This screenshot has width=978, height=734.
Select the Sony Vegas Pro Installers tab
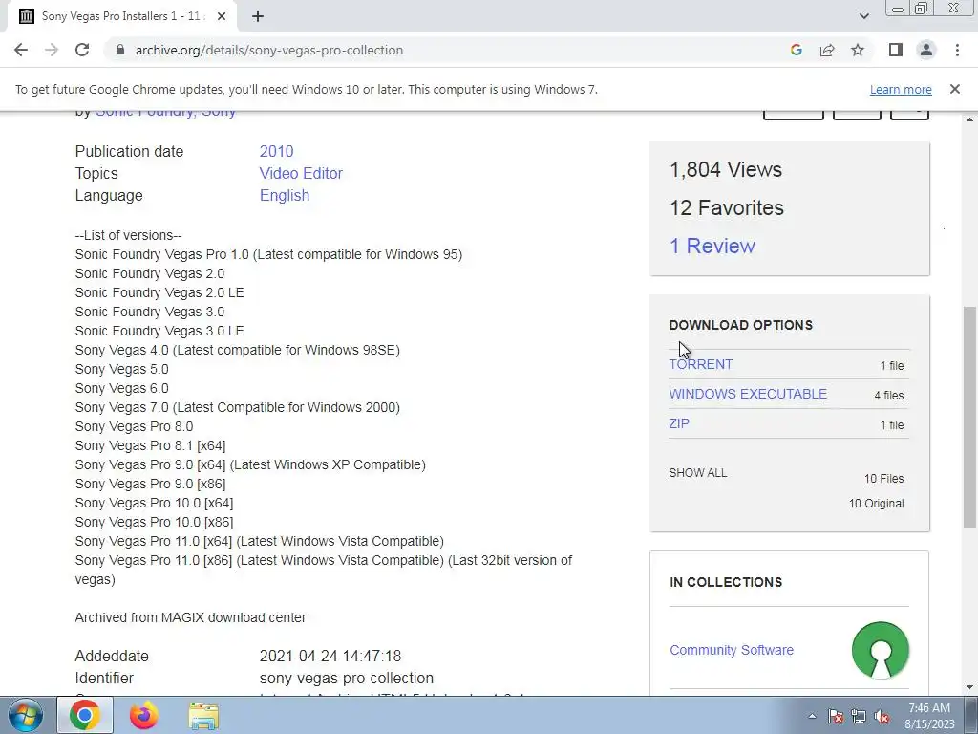tap(122, 16)
